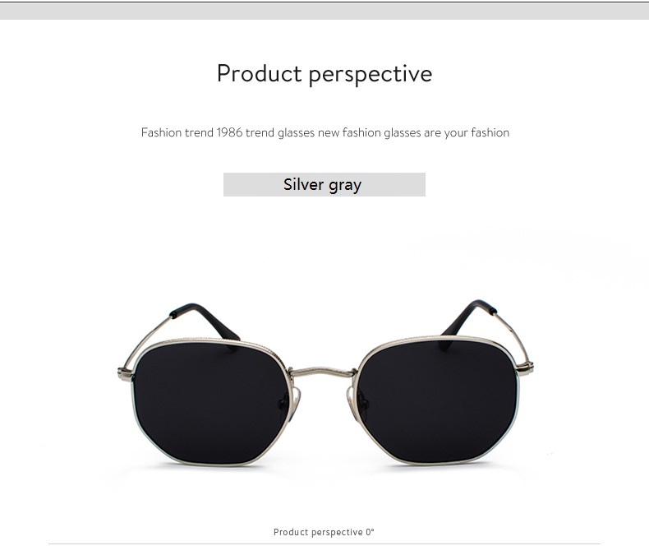
Task: Click the right frame hinge
Action: coord(525,367)
